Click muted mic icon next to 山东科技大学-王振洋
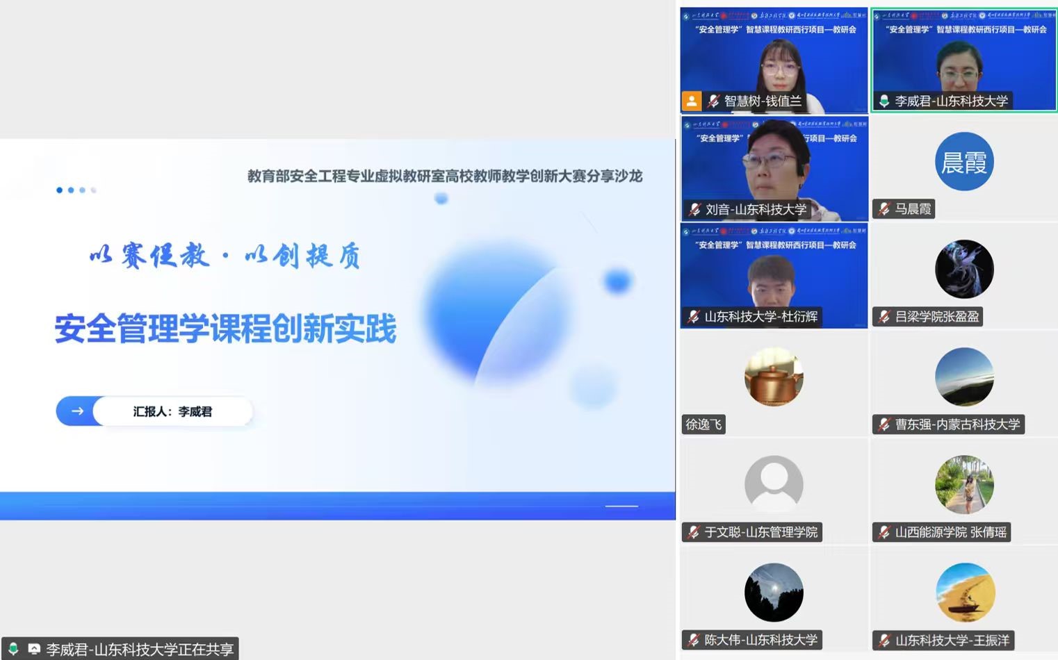 pyautogui.click(x=884, y=640)
